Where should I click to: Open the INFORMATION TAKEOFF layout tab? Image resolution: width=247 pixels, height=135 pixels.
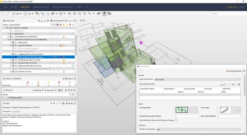pos(62,7)
